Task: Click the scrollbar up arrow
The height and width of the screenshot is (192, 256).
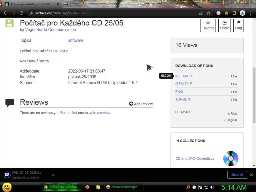Action: pos(254,20)
